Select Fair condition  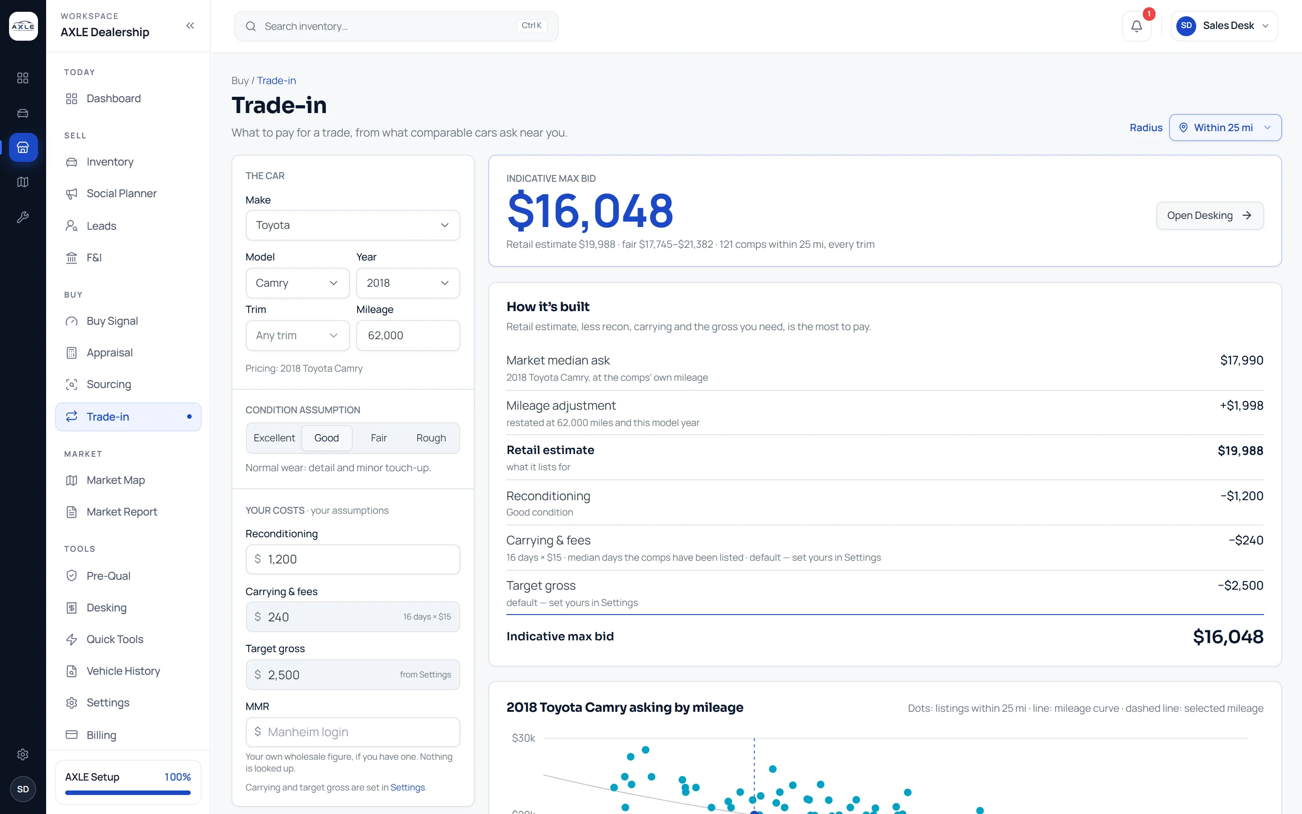pyautogui.click(x=379, y=438)
